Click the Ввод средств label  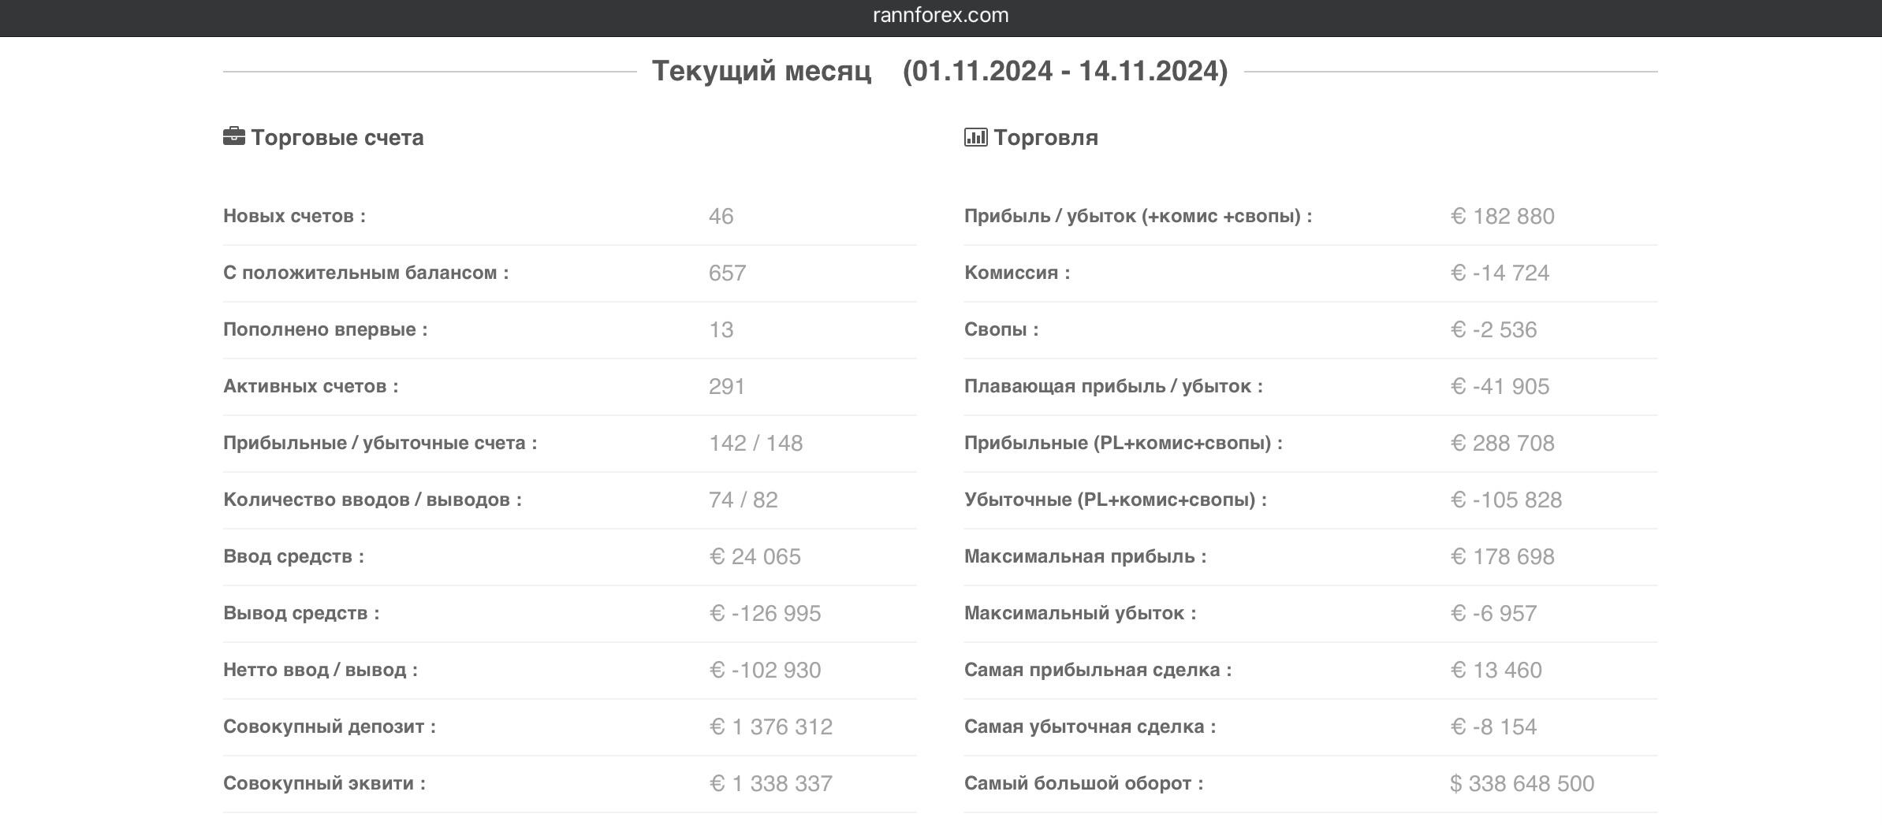click(x=293, y=556)
